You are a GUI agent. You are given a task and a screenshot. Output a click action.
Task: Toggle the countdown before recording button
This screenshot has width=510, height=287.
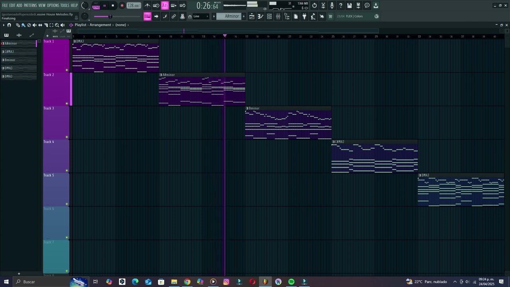(x=165, y=6)
